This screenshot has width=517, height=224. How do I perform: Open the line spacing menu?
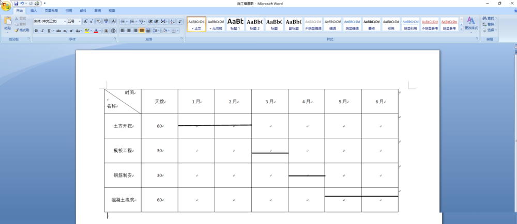[x=156, y=30]
